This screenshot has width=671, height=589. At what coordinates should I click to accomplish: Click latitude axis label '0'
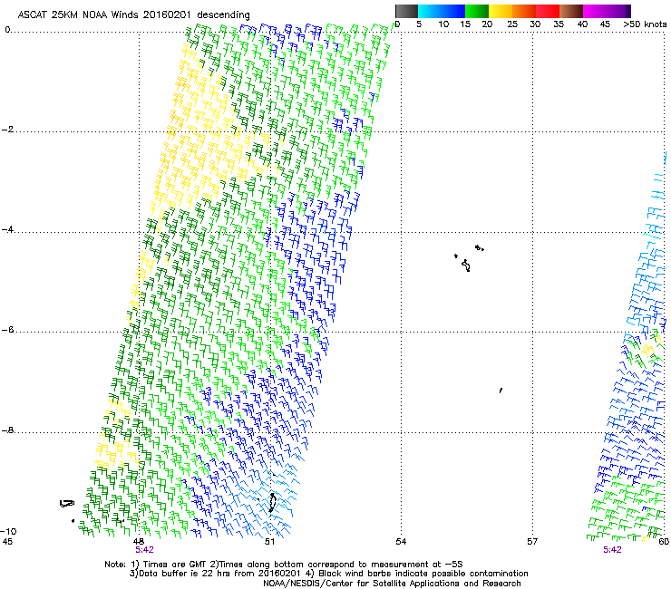tap(7, 30)
